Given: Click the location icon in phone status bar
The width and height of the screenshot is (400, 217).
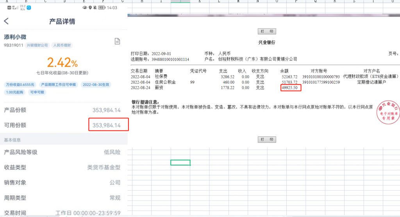Looking at the screenshot, I should (x=90, y=8).
